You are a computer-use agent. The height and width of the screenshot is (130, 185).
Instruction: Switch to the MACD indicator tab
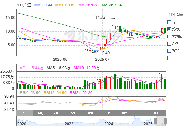[57, 113]
